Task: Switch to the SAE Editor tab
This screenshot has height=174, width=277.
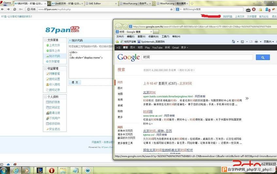Action: click(101, 3)
